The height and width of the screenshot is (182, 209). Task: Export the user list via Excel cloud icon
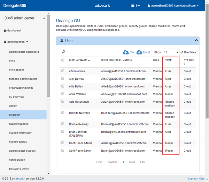pos(139,52)
